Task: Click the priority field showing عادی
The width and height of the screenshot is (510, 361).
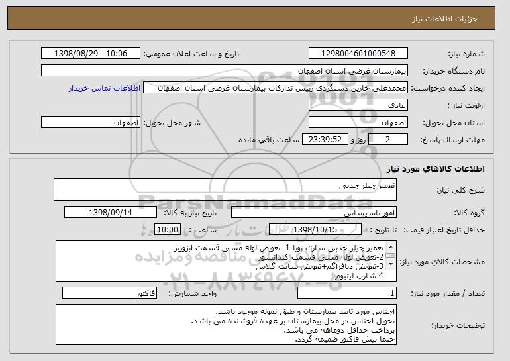Action: click(358, 105)
